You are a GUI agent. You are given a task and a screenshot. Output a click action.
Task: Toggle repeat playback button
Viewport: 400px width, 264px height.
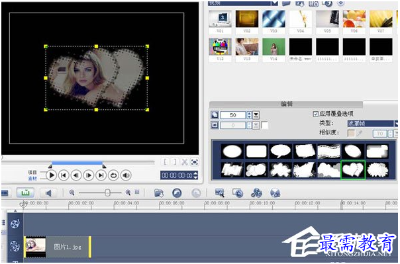113,175
